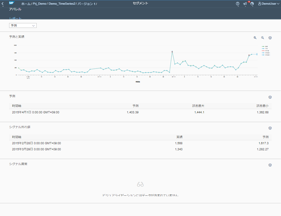The height and width of the screenshot is (216, 281).
Task: Open notifications megaphone icon
Action: [x=245, y=4]
